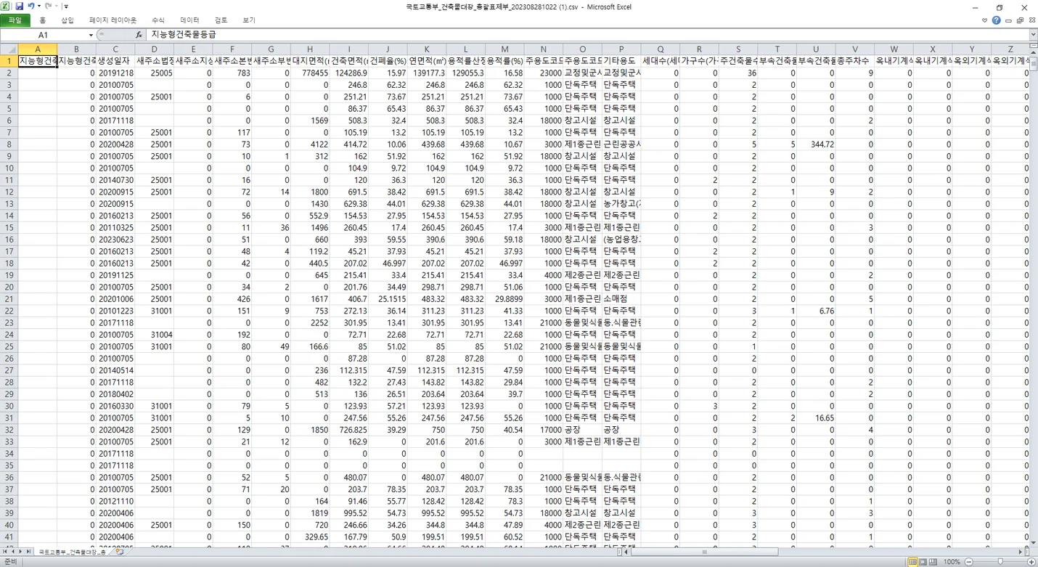Go to previous sheet navigation arrow
The height and width of the screenshot is (567, 1038).
tap(13, 552)
